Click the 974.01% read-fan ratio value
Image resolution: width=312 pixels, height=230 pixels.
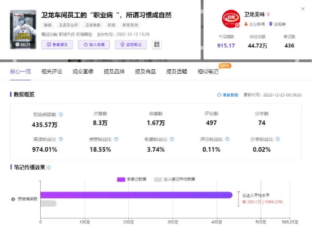point(45,149)
